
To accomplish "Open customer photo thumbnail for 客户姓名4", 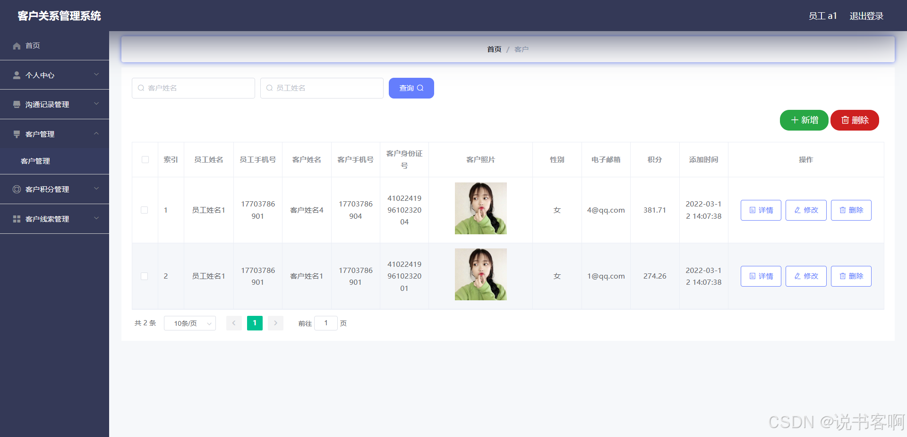I will (481, 208).
